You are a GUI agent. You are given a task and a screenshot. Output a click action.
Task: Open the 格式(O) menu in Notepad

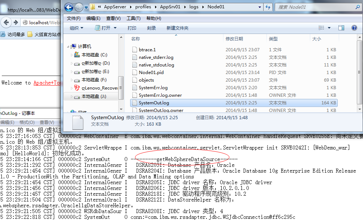coord(27,122)
